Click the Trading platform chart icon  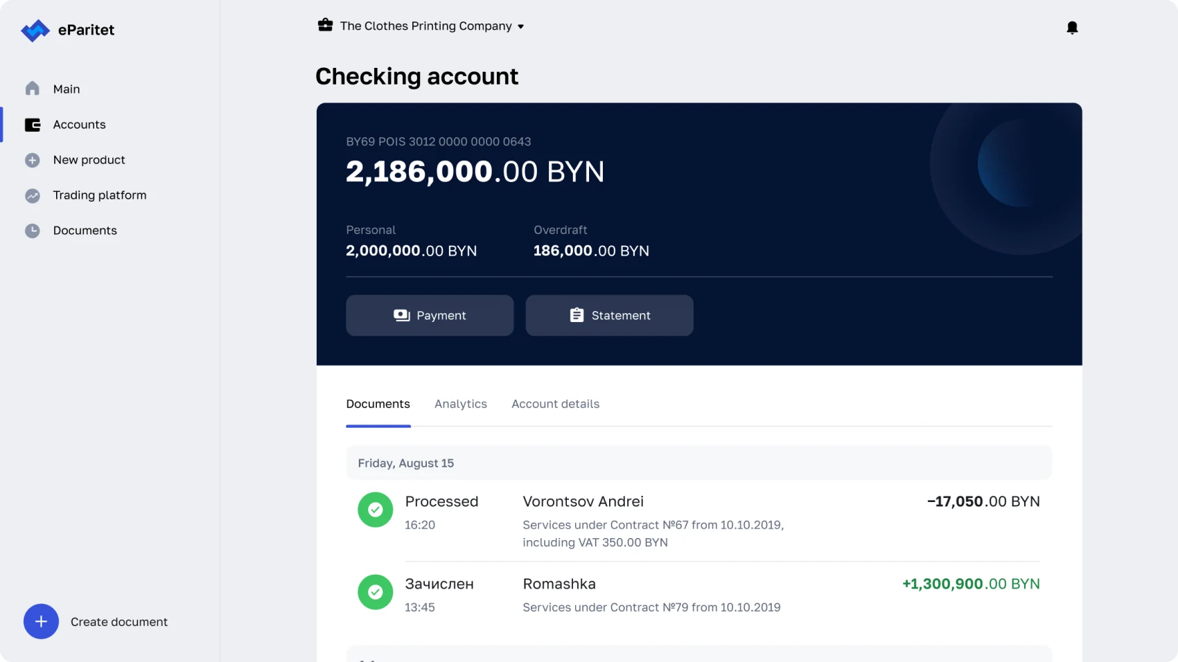click(x=33, y=195)
